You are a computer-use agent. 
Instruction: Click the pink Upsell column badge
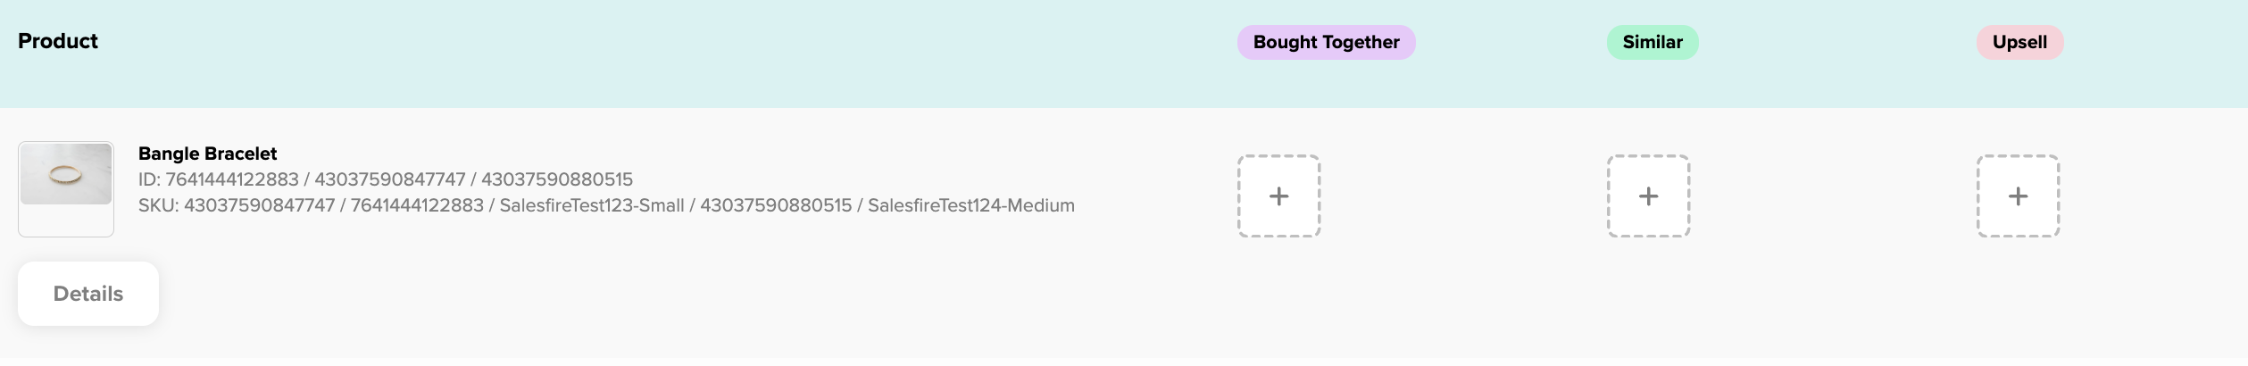[2019, 42]
